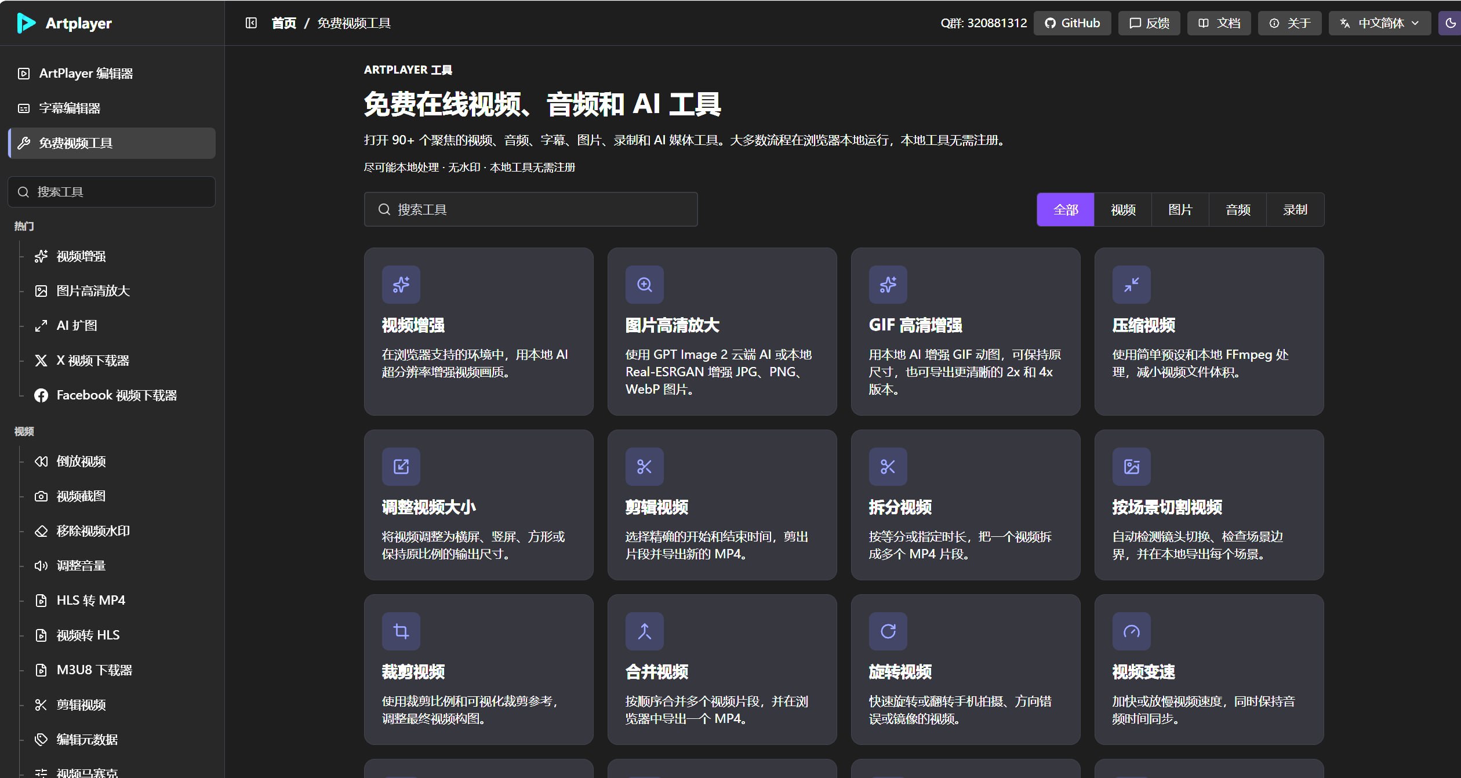Open the 视频增强 card title
Screen dimensions: 1461x778
(413, 325)
